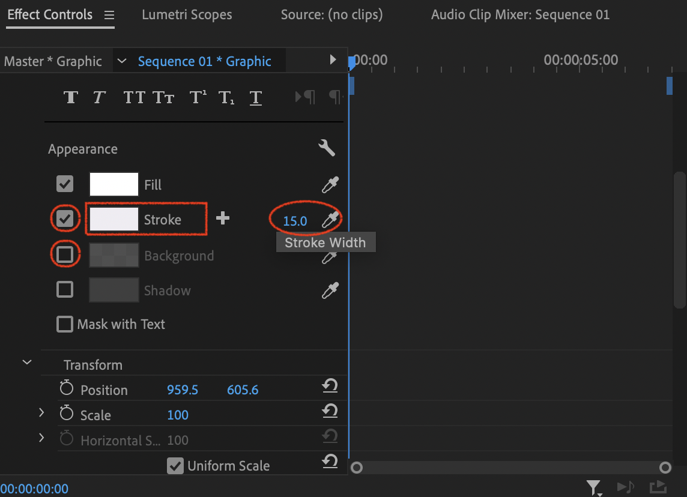Pick Stroke color with eyedropper
The width and height of the screenshot is (687, 497).
tap(330, 219)
